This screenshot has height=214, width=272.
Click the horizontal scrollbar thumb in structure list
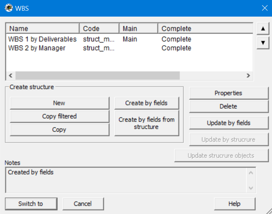click(98, 76)
